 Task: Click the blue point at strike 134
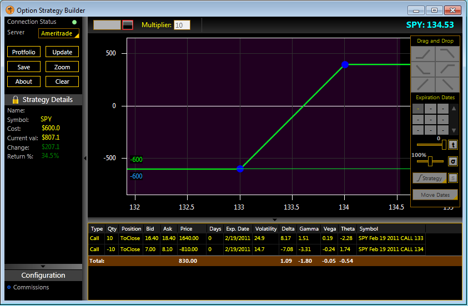(x=345, y=65)
